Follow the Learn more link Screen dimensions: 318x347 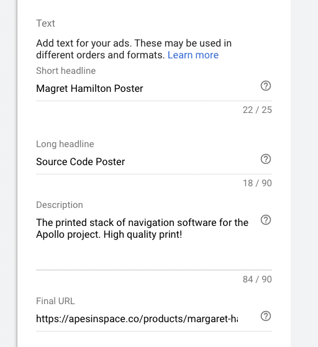tap(193, 55)
